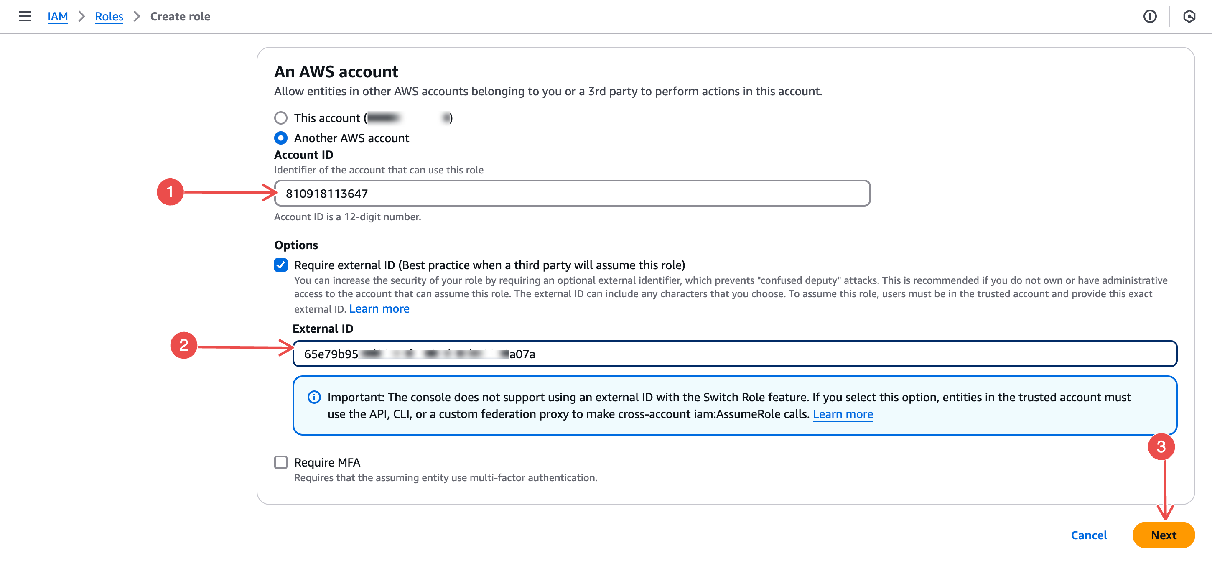Go to the IAM breadcrumb
The image size is (1212, 566).
(x=57, y=16)
